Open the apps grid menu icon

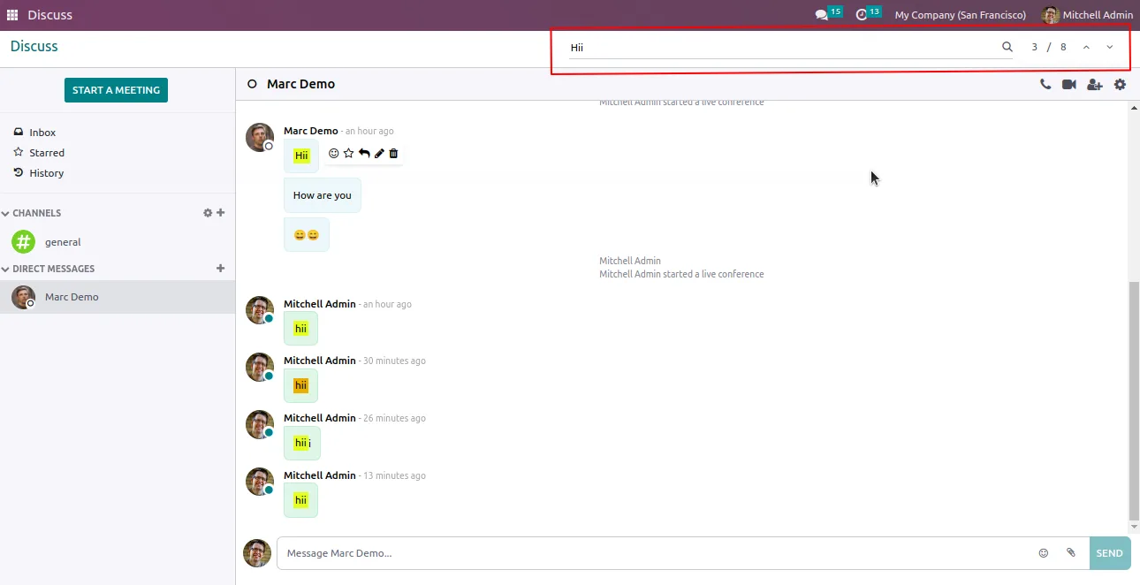(x=12, y=15)
